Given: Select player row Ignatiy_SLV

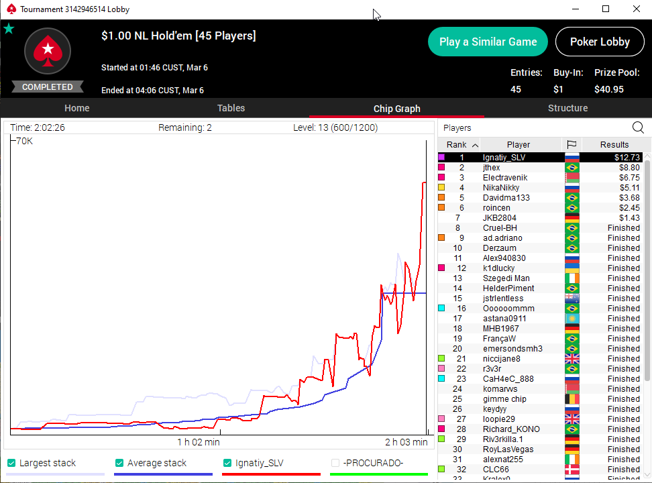Looking at the screenshot, I should pyautogui.click(x=540, y=157).
